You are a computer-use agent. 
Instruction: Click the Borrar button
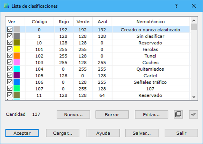click(112, 114)
